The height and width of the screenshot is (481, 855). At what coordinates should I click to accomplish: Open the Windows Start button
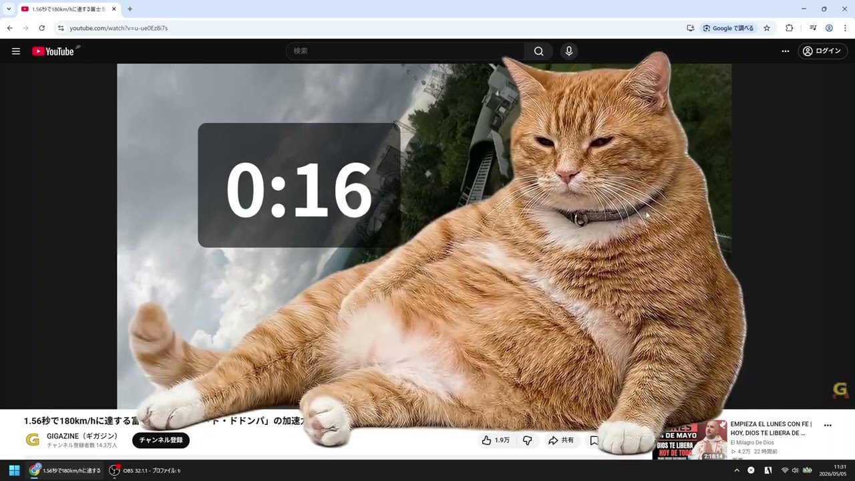click(14, 470)
